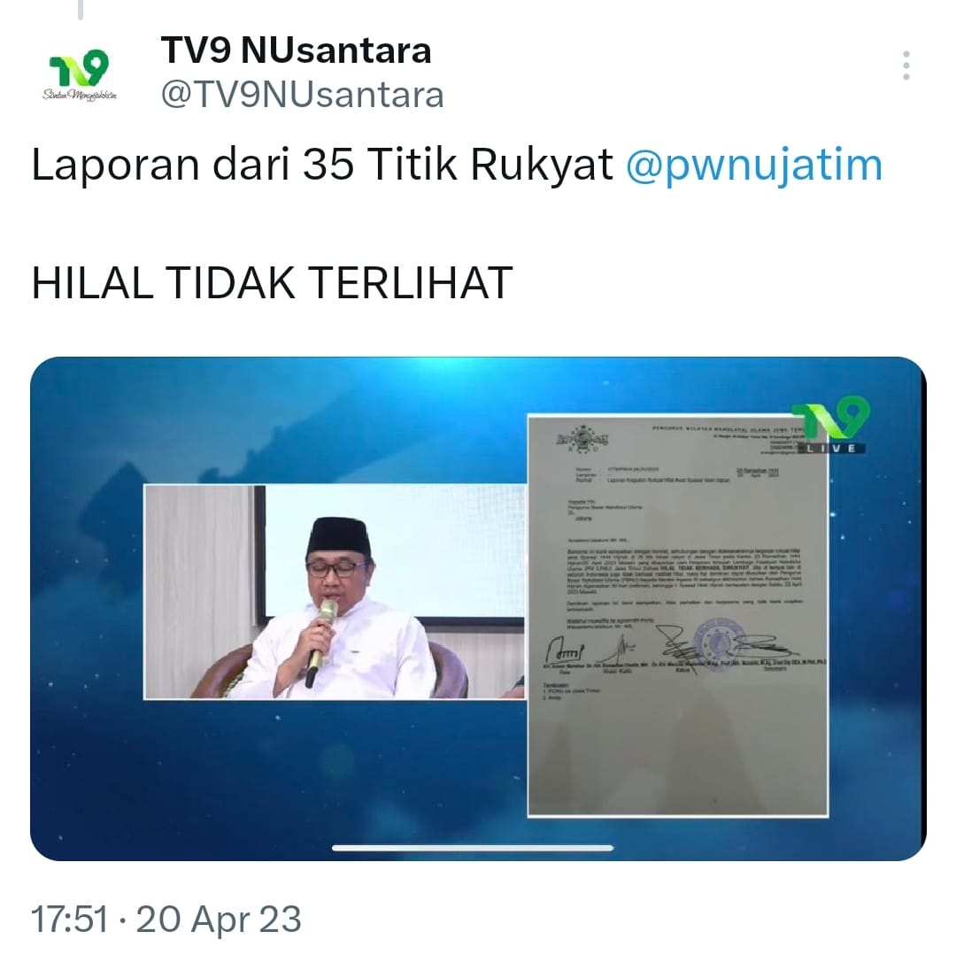
Task: Select the HILAL TIDAK TERLIHAT text
Action: (x=273, y=283)
